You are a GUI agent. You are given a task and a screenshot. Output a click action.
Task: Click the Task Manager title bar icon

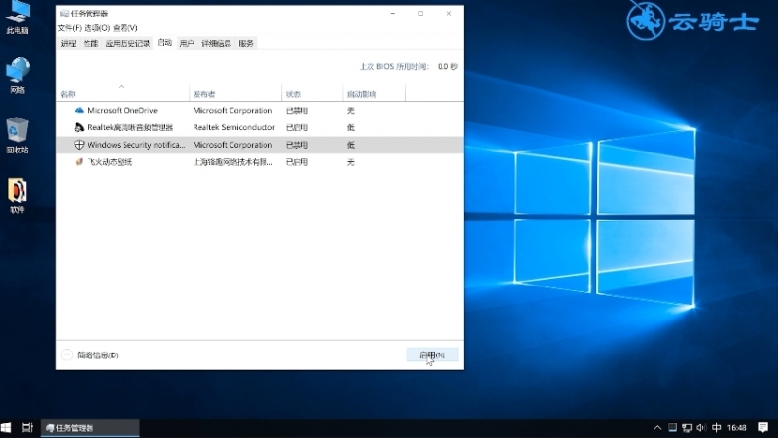(x=64, y=14)
